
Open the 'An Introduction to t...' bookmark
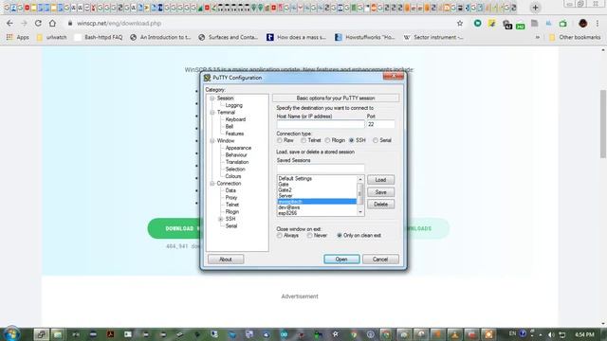point(160,37)
